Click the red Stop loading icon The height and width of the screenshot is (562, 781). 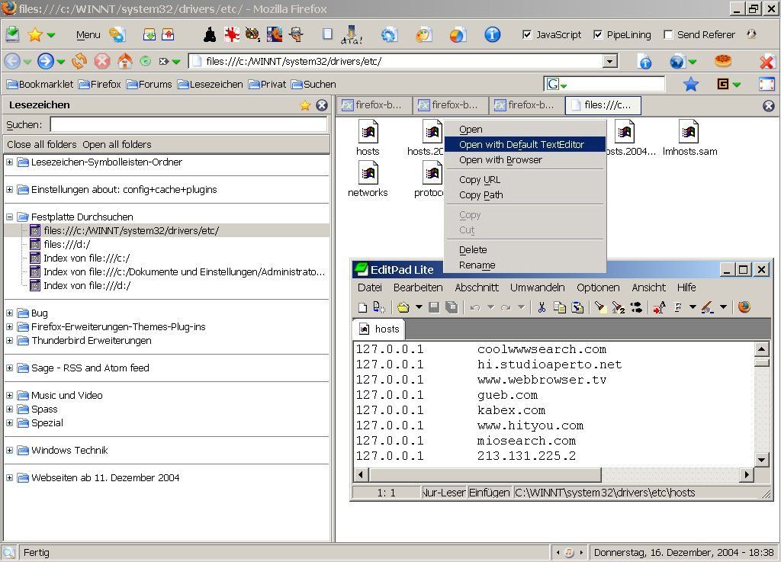click(102, 61)
